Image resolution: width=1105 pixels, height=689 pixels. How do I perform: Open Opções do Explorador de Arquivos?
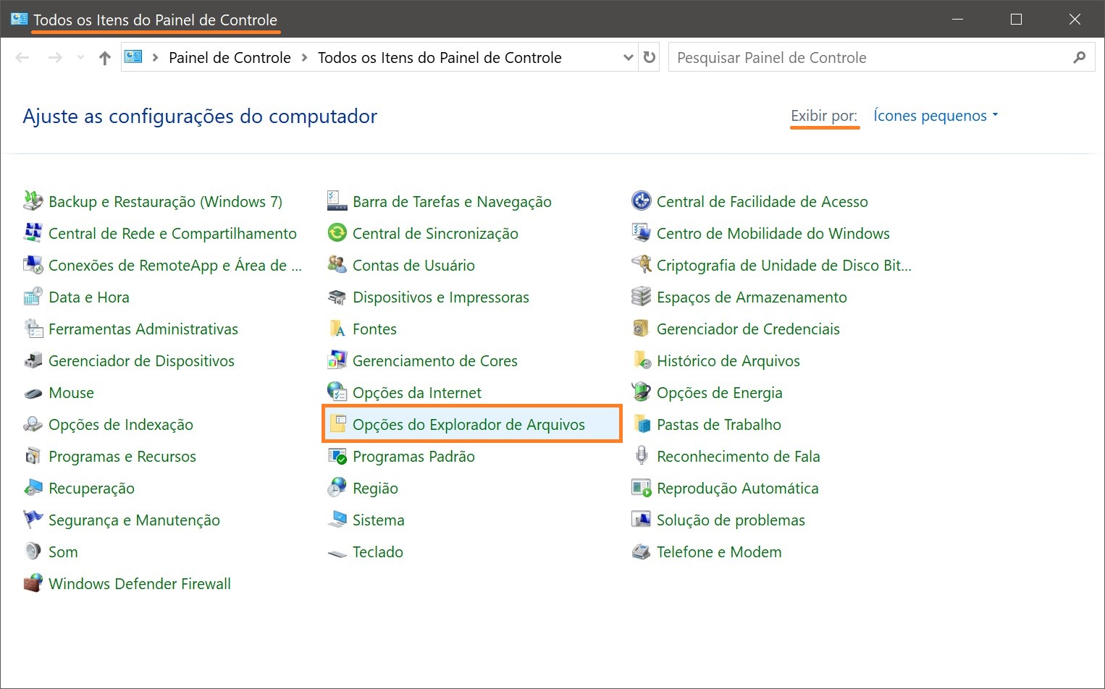point(468,425)
